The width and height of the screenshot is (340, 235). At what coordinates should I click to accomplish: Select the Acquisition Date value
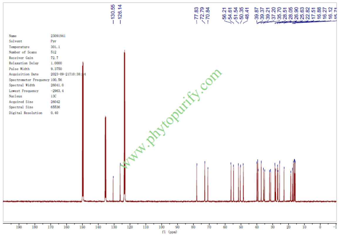[68, 74]
